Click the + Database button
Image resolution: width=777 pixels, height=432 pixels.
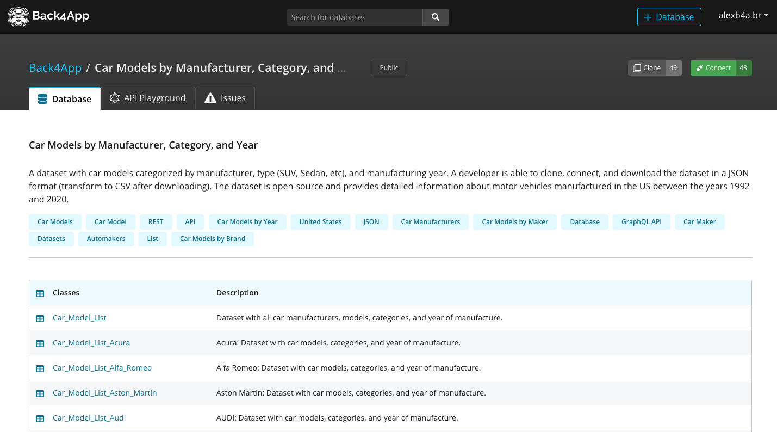tap(669, 17)
